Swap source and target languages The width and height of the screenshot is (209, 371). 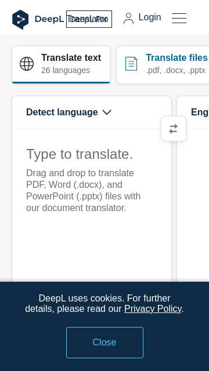tap(174, 129)
